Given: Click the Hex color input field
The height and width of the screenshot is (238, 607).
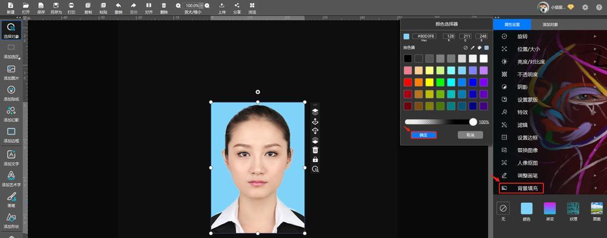Looking at the screenshot, I should coord(424,36).
